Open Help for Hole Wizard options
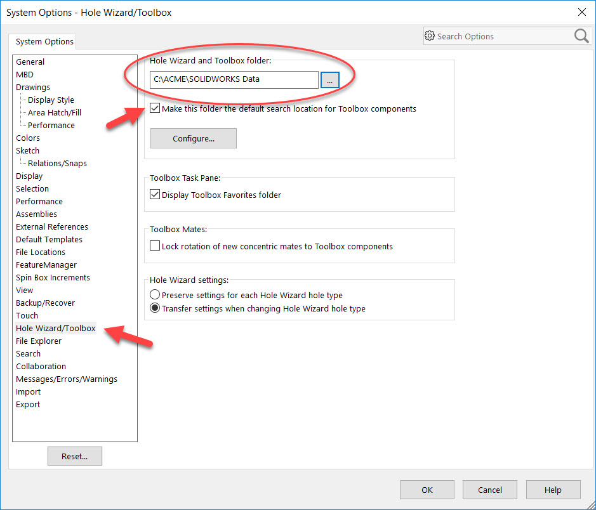 [553, 489]
